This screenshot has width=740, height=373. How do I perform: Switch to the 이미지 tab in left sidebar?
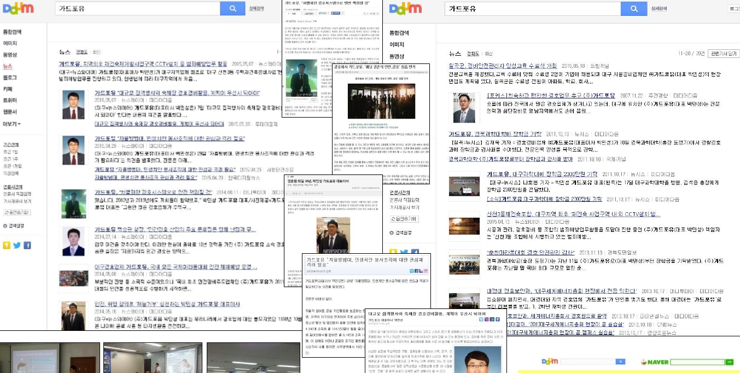pyautogui.click(x=10, y=43)
